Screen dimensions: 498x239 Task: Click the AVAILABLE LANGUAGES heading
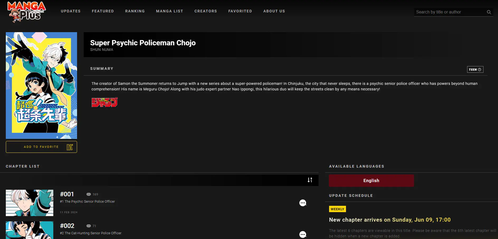[x=357, y=166]
